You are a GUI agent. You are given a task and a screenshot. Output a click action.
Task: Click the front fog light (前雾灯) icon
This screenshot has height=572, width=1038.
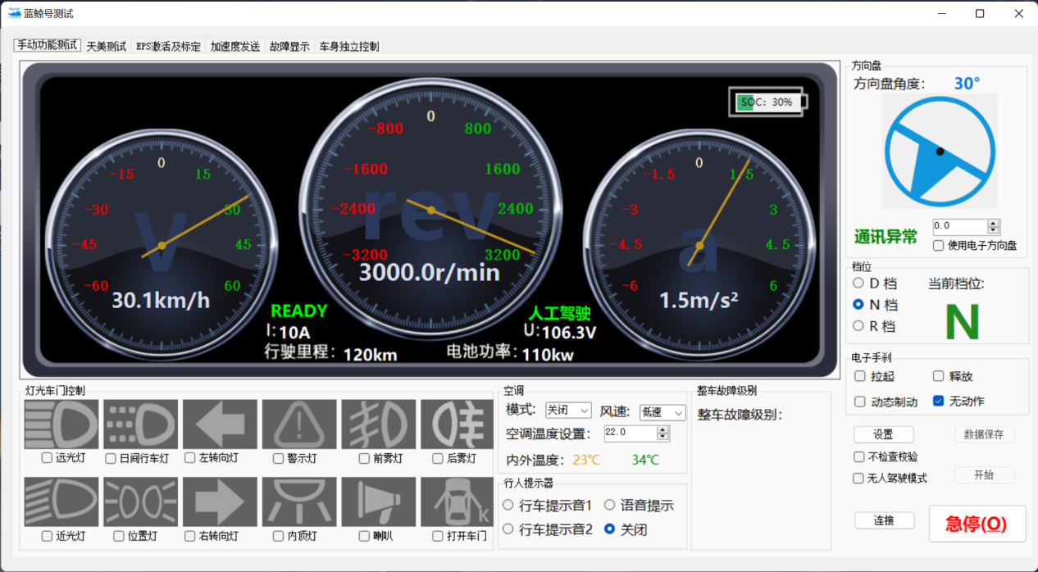[378, 424]
